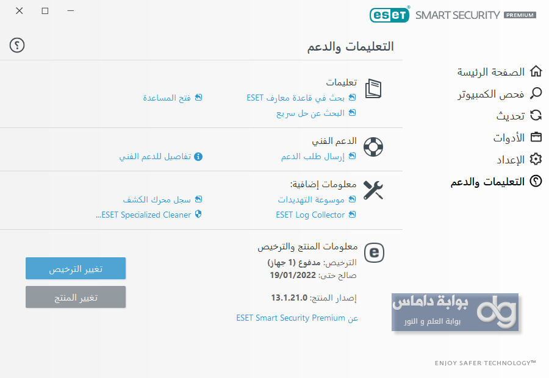Viewport: 549px width, 378px height.
Task: Click the Computer scan magnifier icon
Action: 536,93
